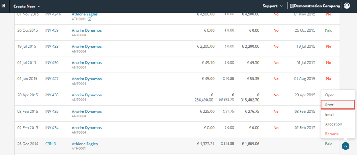
Task: Click the email envelope icon near ATH0001
Action: coord(90,19)
